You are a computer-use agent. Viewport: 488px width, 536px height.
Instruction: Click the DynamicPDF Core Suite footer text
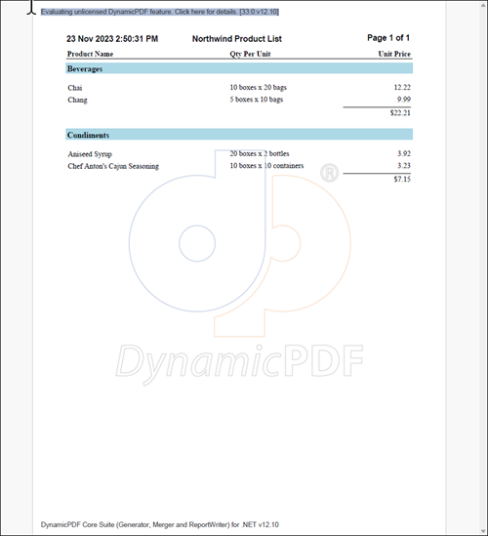[160, 524]
